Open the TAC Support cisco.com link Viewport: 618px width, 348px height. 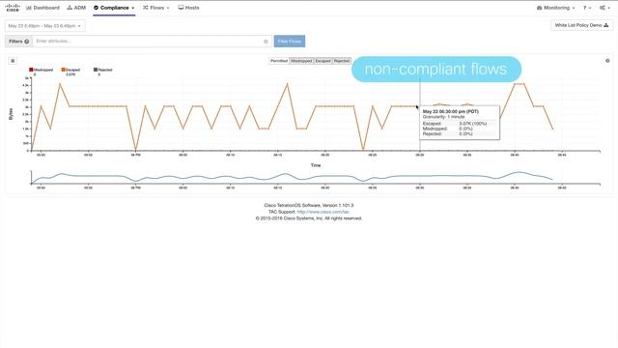(323, 212)
